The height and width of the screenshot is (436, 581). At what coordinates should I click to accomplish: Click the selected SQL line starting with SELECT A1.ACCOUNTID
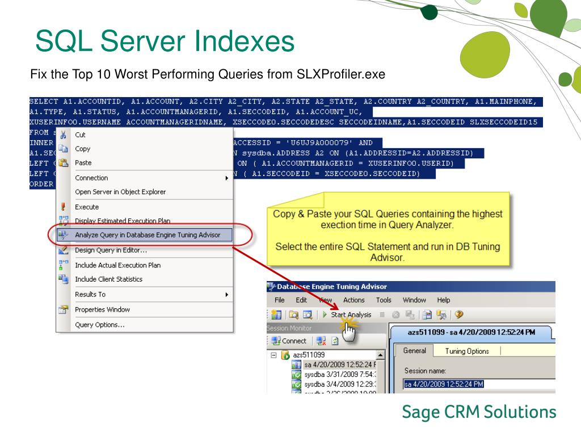click(286, 102)
